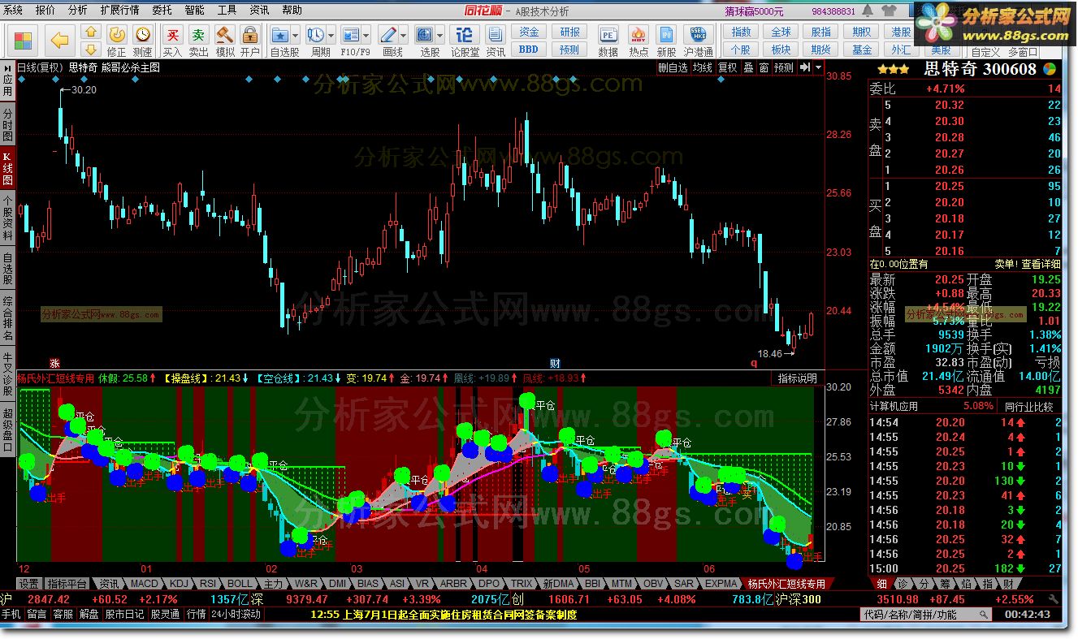The image size is (1078, 639).
Task: Click the scrolling news ticker headline
Action: click(x=444, y=615)
